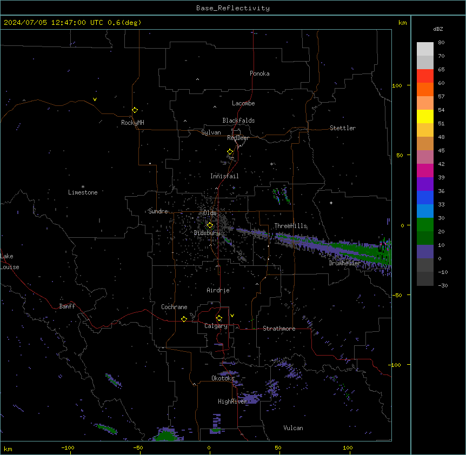The image size is (466, 455).
Task: Pick the red 60-65 dBZ legend band
Action: click(425, 76)
